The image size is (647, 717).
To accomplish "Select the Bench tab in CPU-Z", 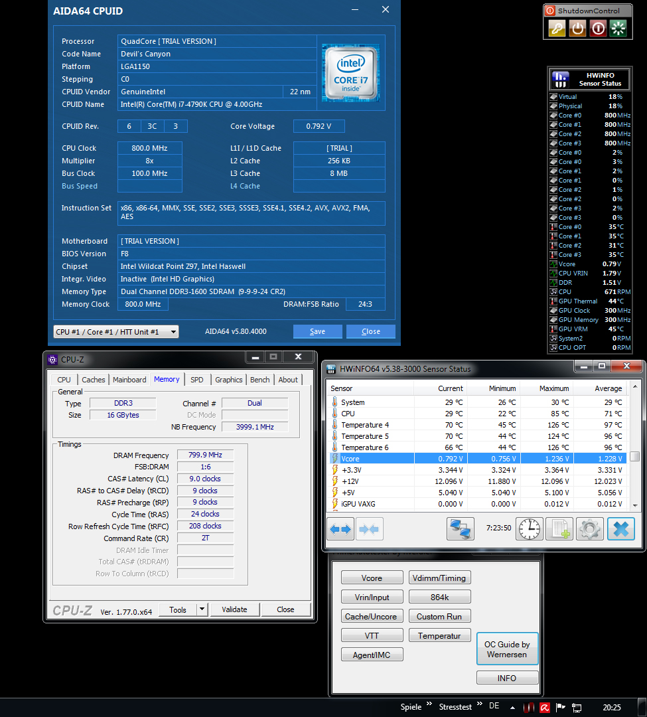I will 260,380.
